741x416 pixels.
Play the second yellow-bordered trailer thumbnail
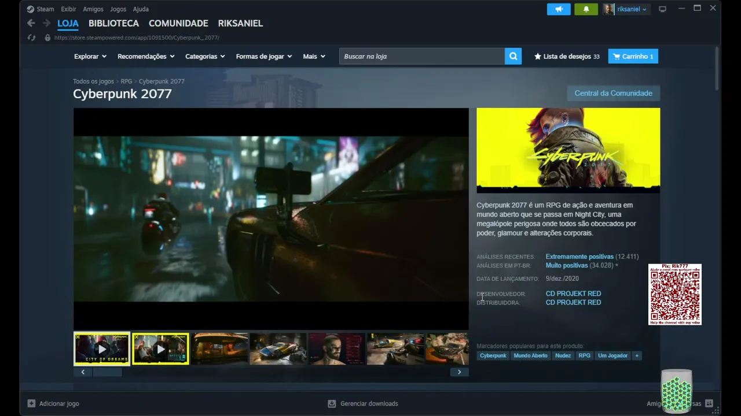(161, 349)
